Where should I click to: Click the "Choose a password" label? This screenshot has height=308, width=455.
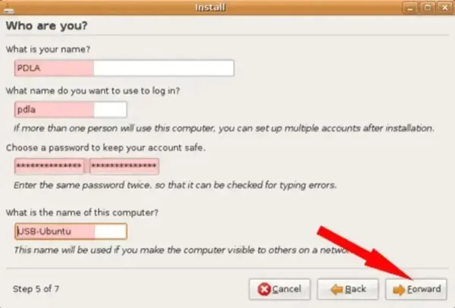pos(105,148)
